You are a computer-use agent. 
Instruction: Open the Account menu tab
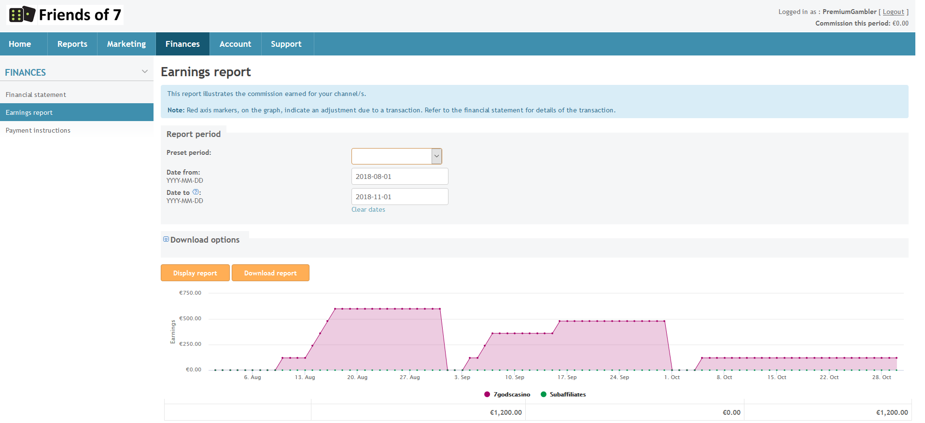click(x=235, y=44)
